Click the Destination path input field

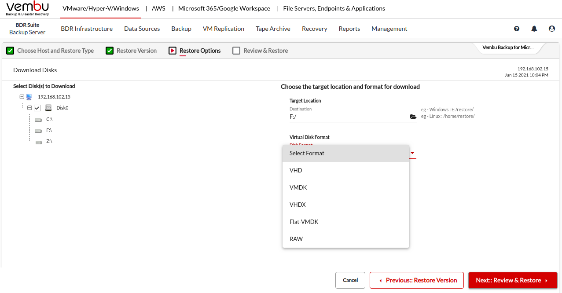click(x=348, y=117)
